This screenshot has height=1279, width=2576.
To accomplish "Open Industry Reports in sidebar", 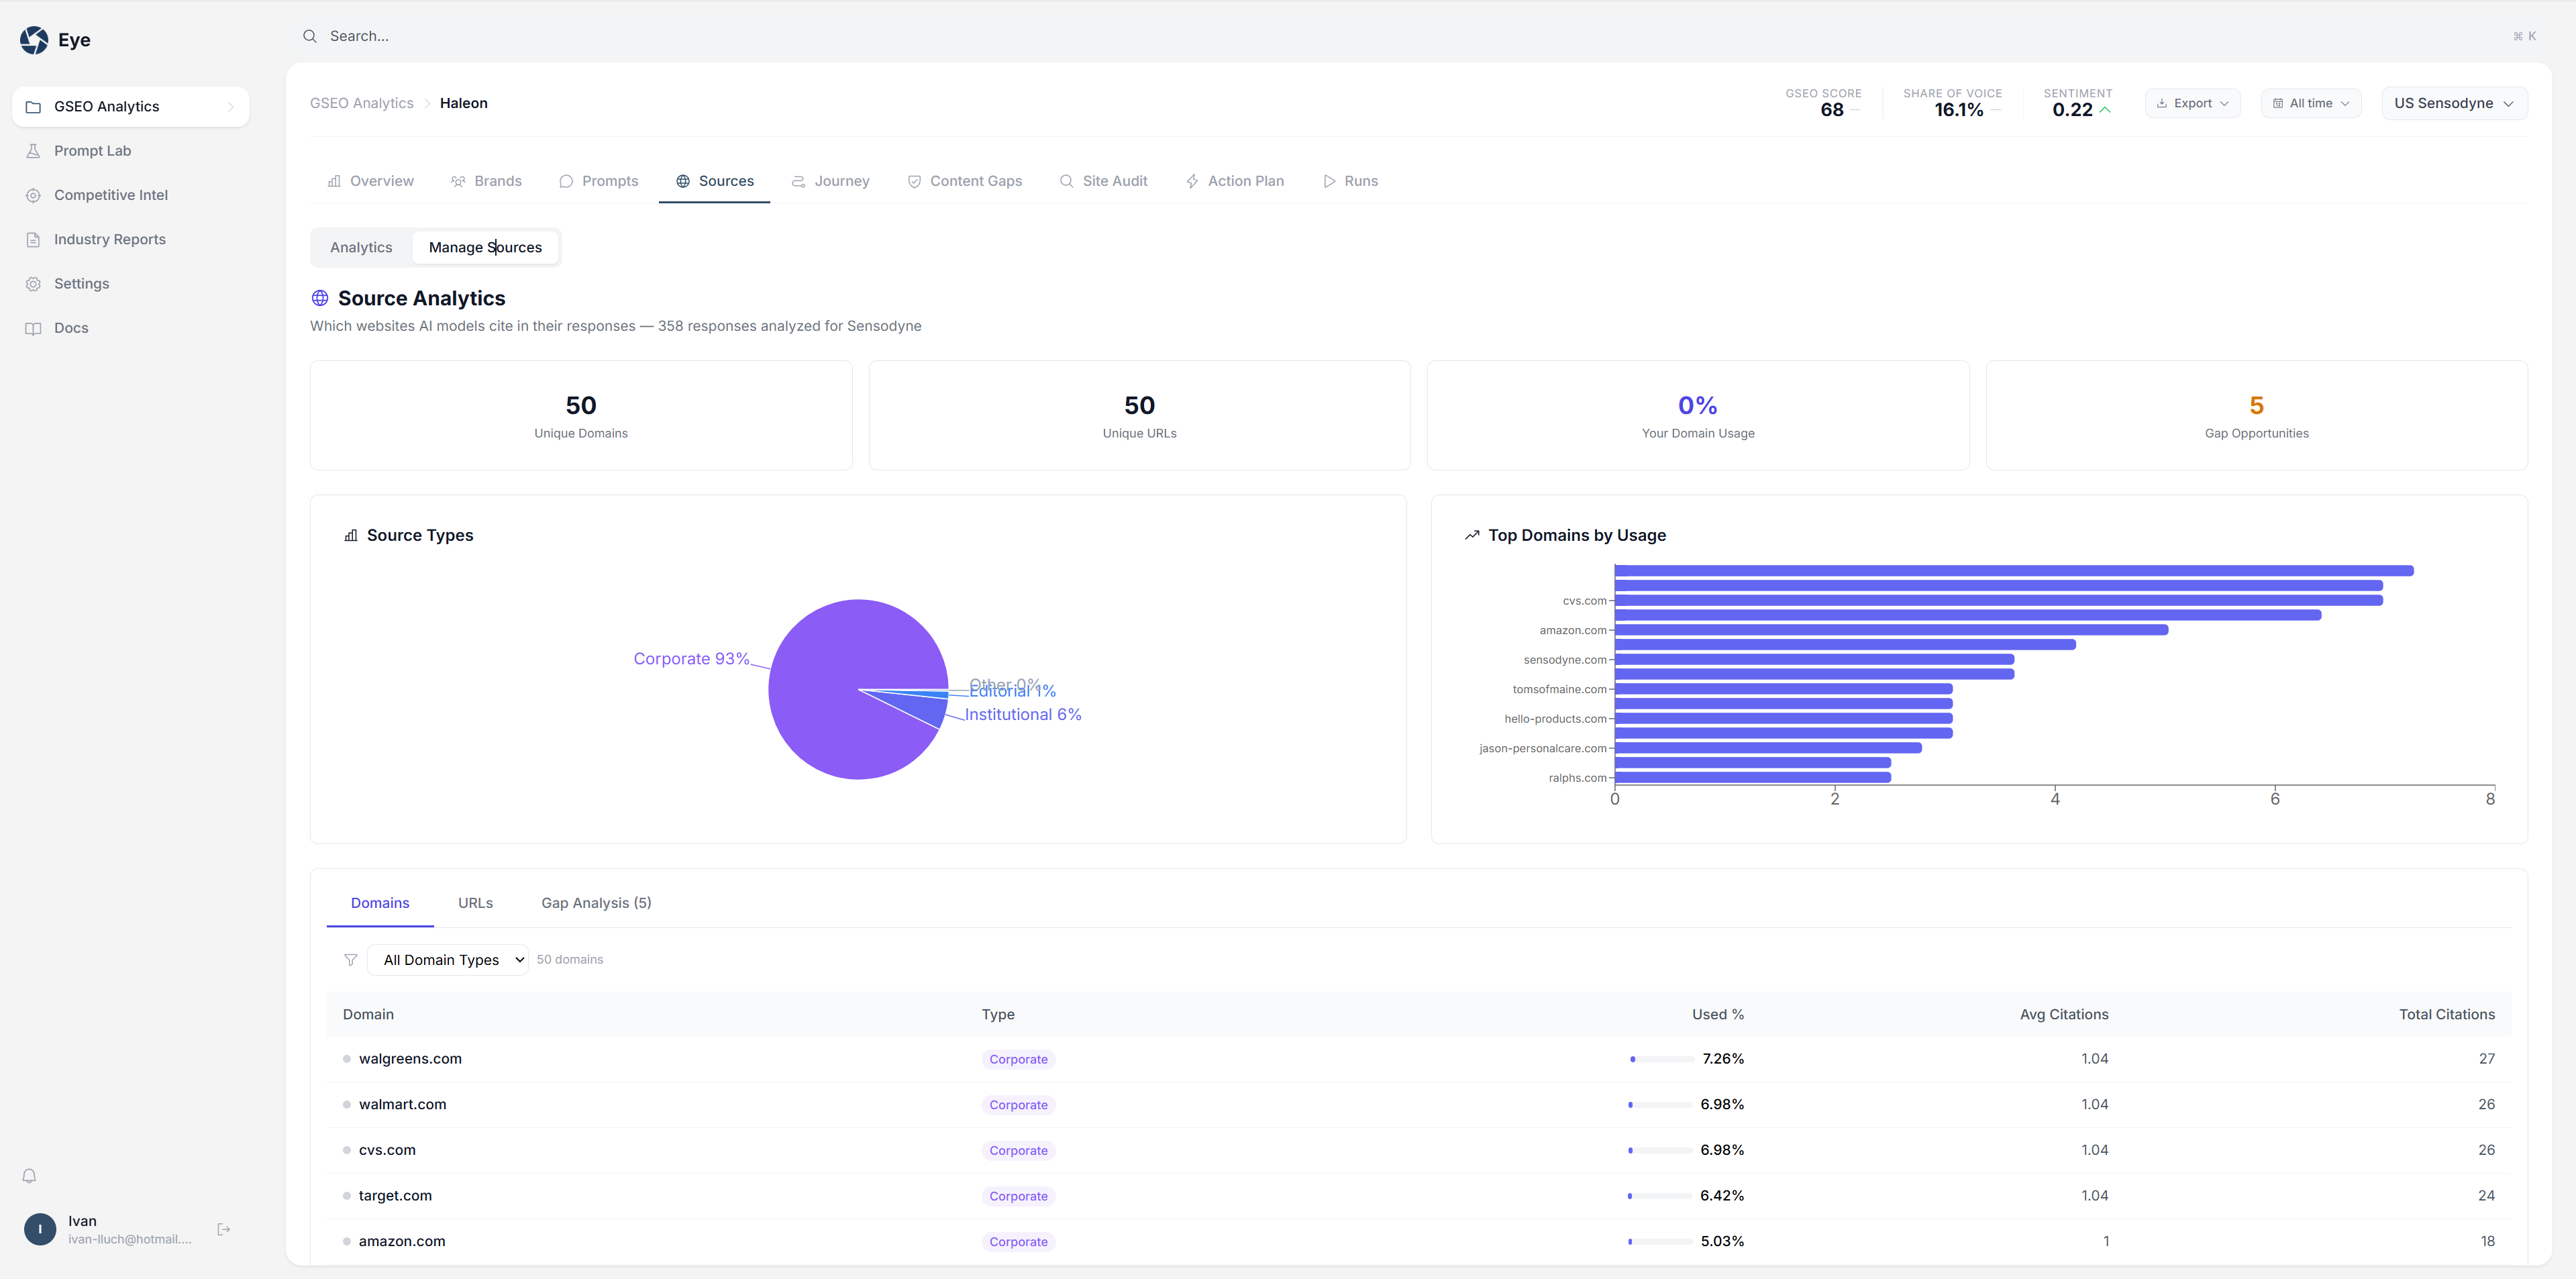I will (109, 239).
